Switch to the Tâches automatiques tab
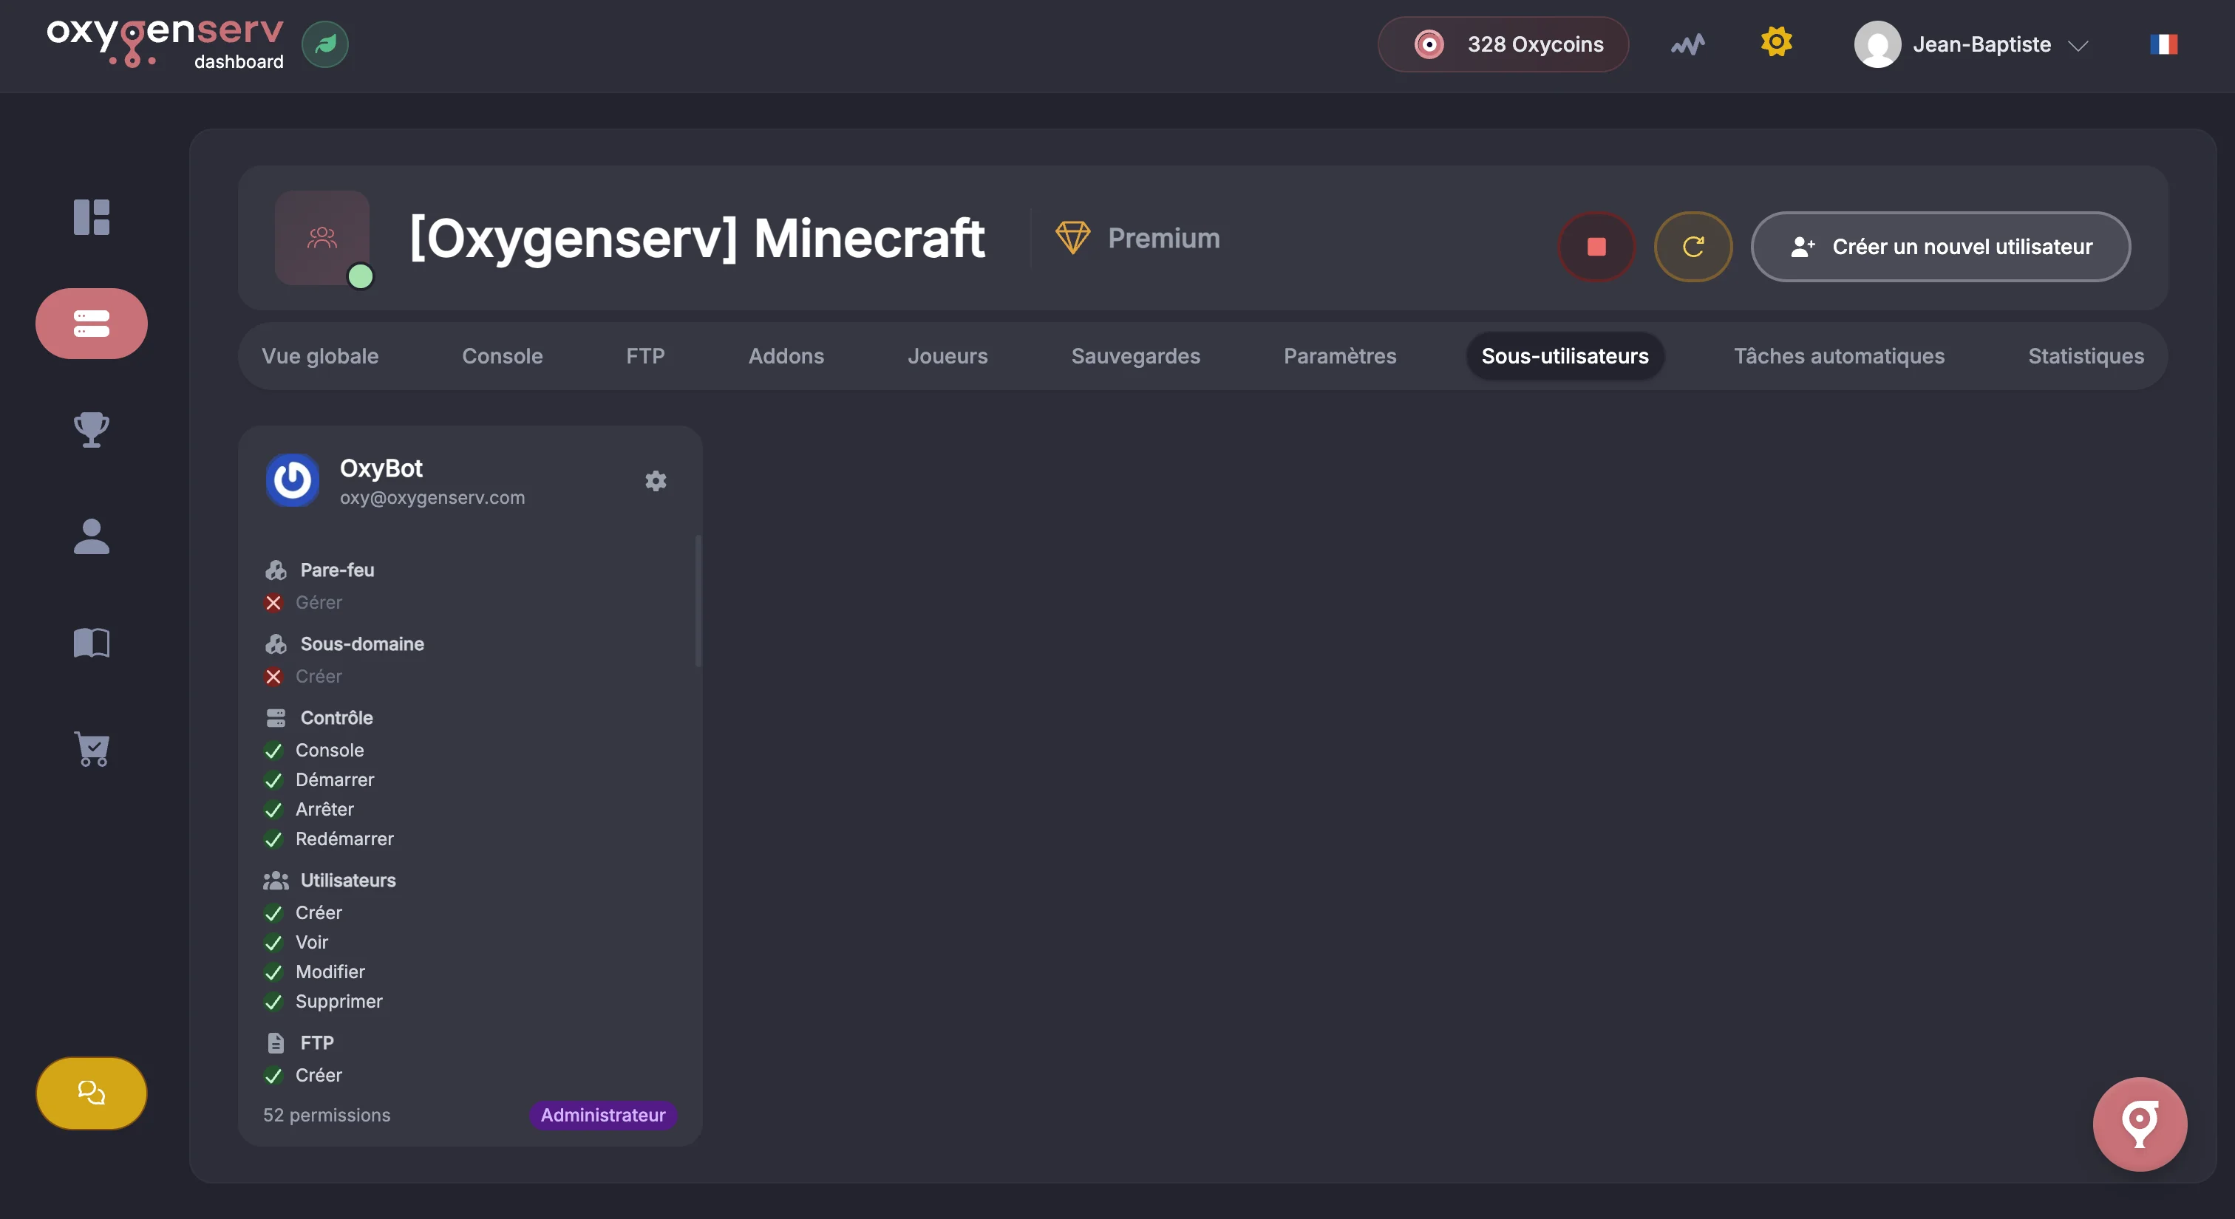The height and width of the screenshot is (1219, 2235). point(1839,356)
